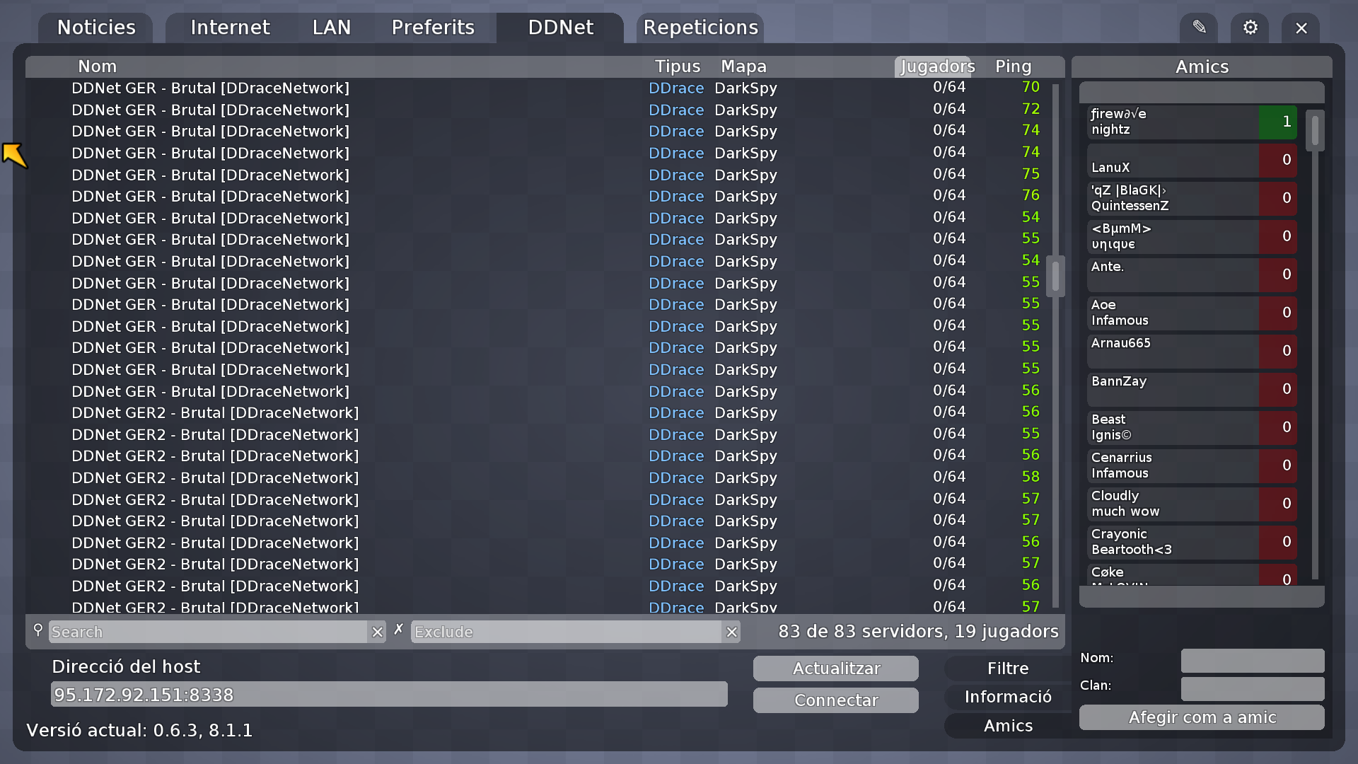Toggle sorting by the Jugadors column
Viewport: 1358px width, 764px height.
[935, 66]
